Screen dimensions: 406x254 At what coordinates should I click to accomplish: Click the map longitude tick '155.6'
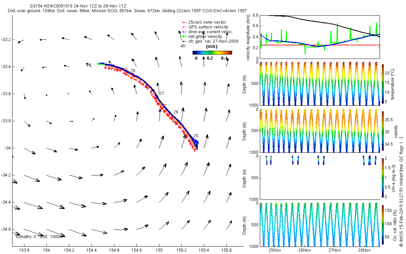pos(226,250)
